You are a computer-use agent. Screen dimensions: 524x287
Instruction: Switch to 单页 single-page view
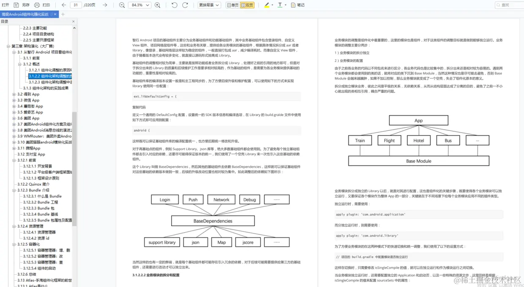pyautogui.click(x=233, y=5)
